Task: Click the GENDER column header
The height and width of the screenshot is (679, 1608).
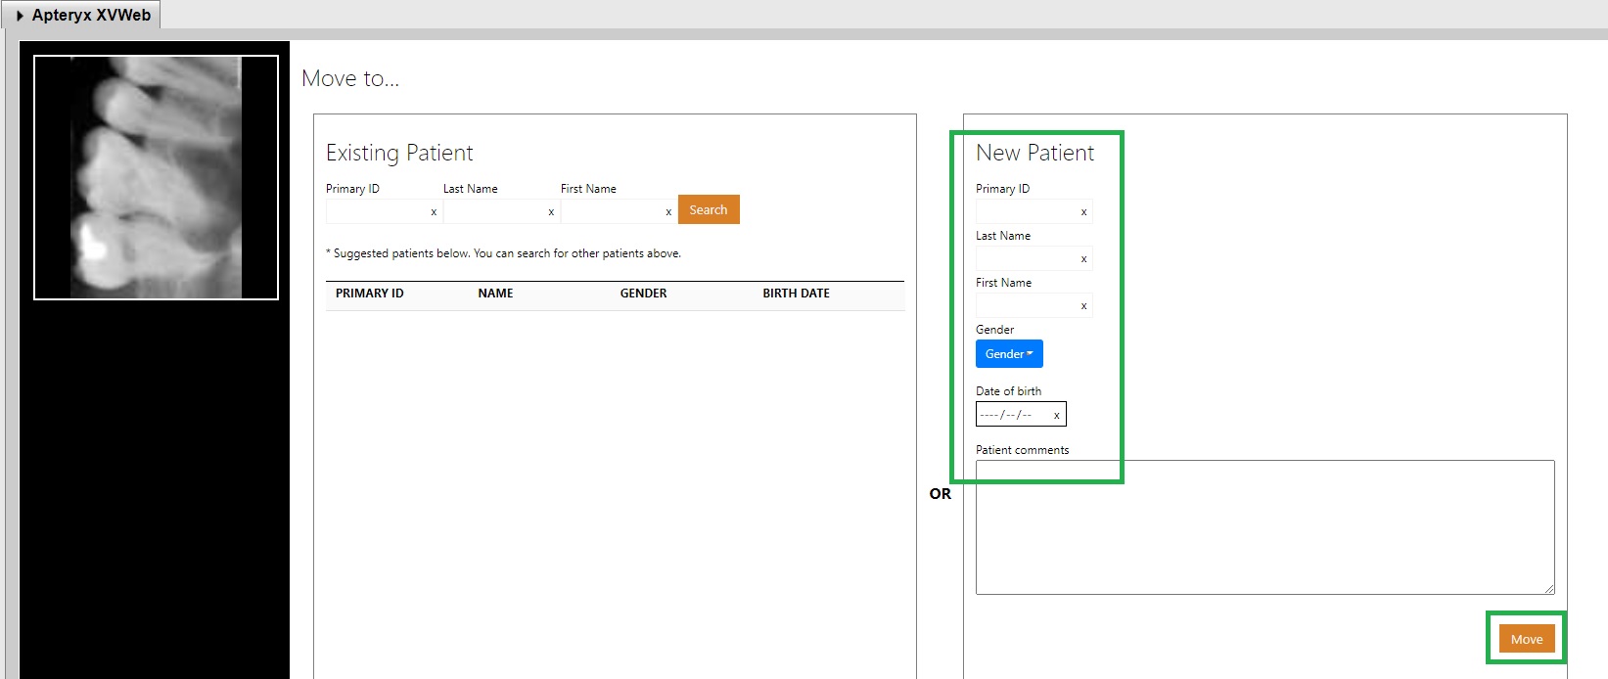Action: pos(643,294)
